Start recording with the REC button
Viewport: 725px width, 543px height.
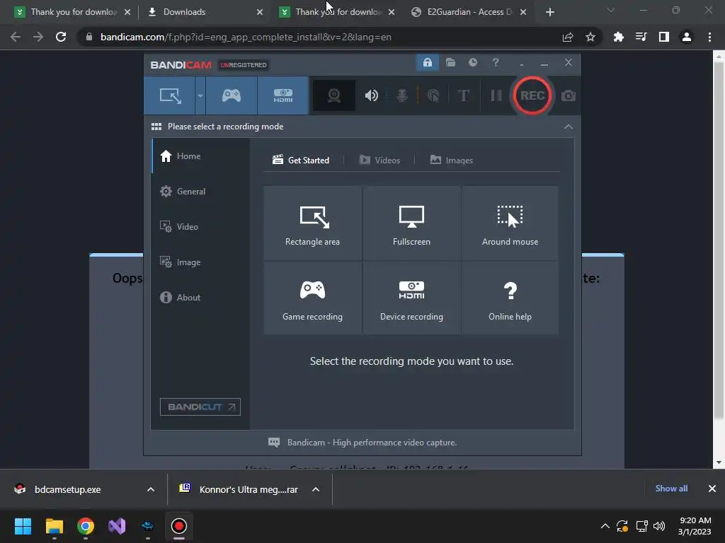[532, 95]
